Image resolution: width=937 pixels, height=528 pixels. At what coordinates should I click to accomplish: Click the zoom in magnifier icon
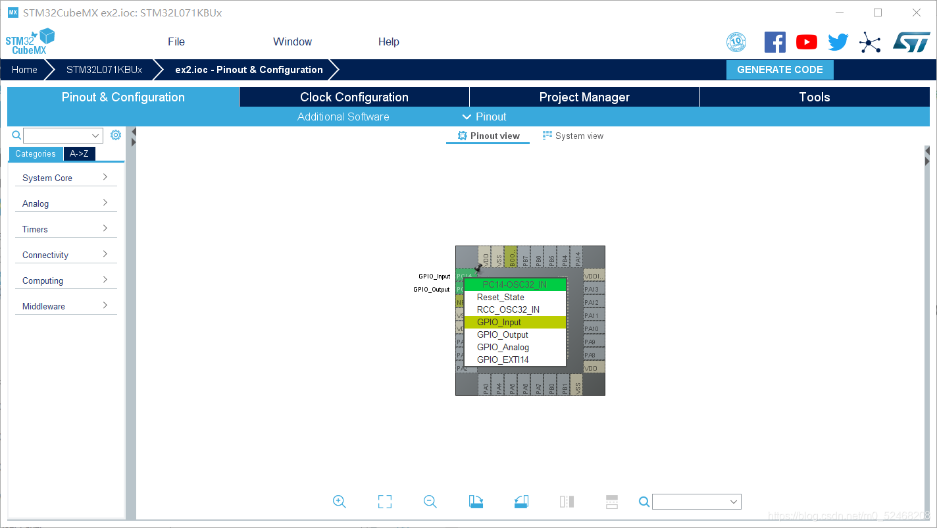click(340, 502)
